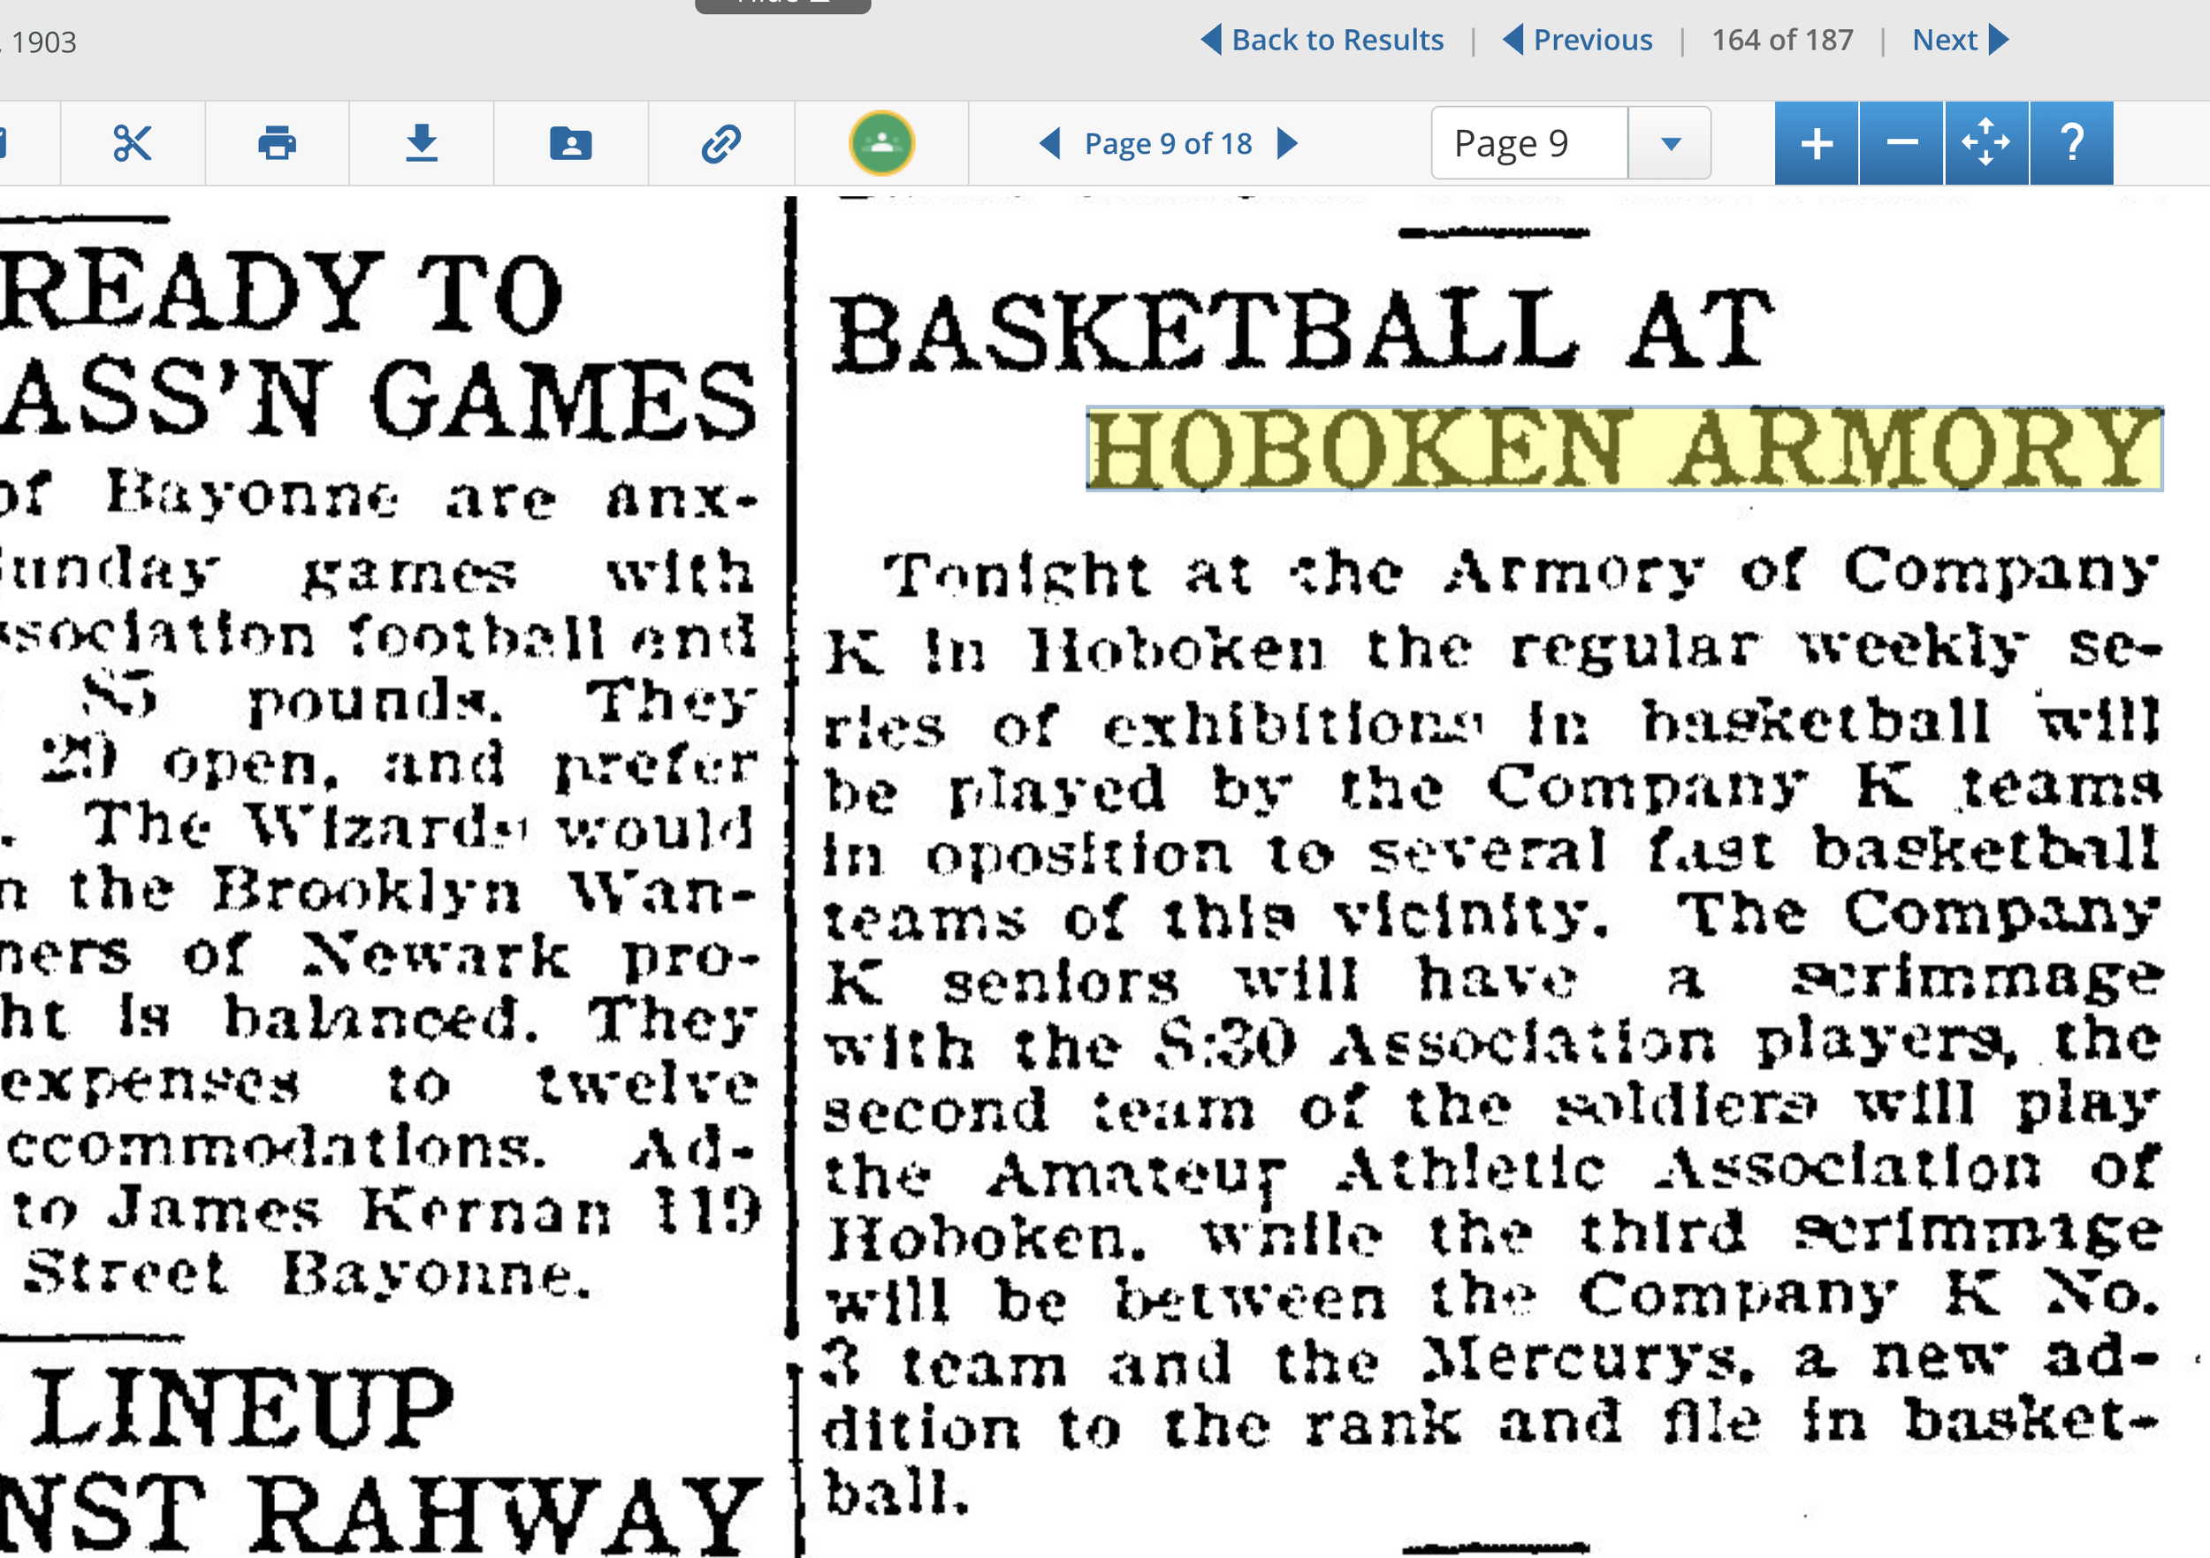Image resolution: width=2210 pixels, height=1558 pixels.
Task: Download the page with download icon
Action: 422,143
